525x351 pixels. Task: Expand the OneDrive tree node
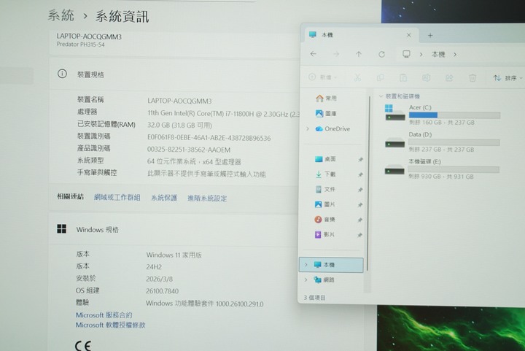307,129
